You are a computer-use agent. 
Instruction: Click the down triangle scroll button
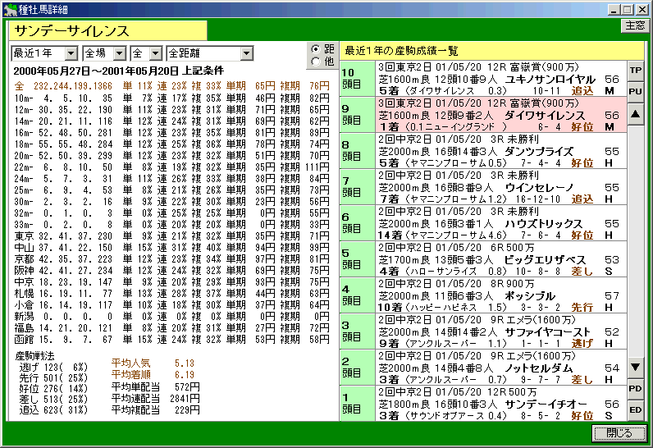pos(635,367)
